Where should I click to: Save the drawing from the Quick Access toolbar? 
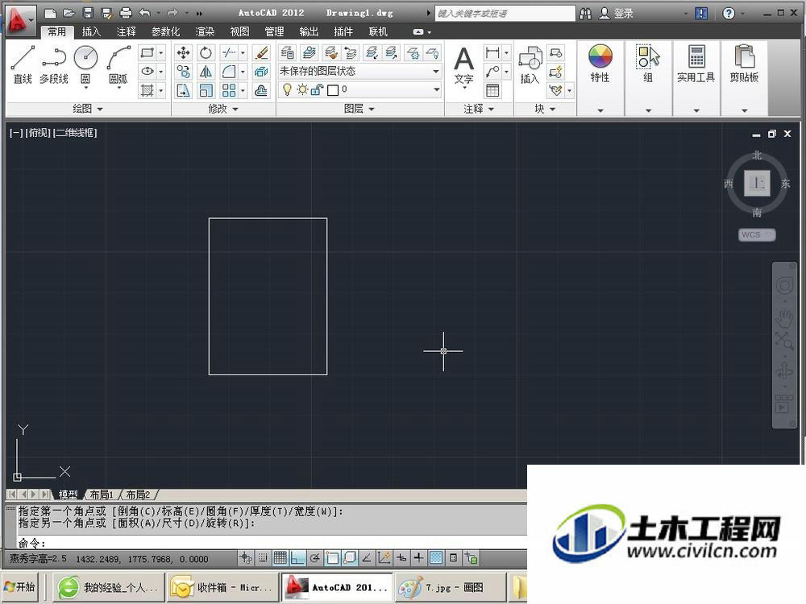(88, 13)
